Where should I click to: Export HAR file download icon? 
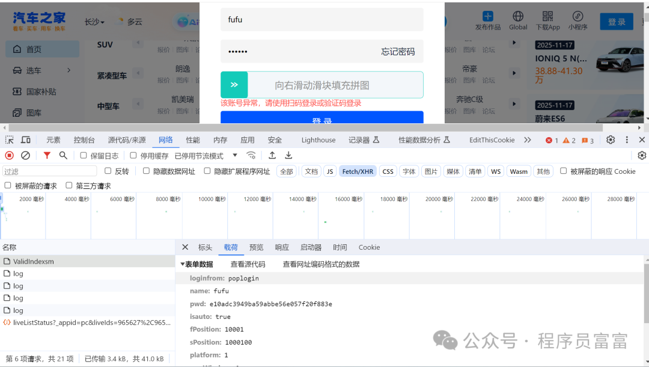(288, 155)
